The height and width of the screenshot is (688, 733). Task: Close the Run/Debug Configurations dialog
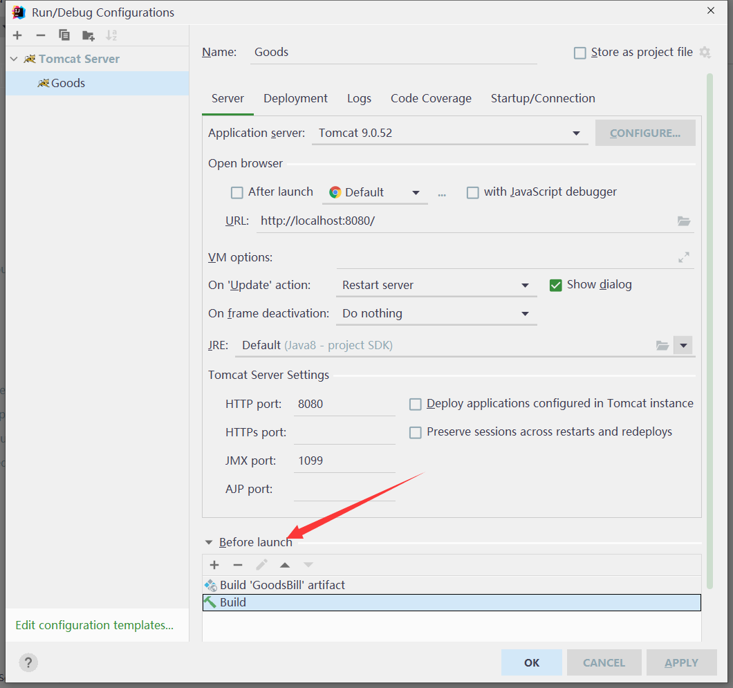(711, 10)
